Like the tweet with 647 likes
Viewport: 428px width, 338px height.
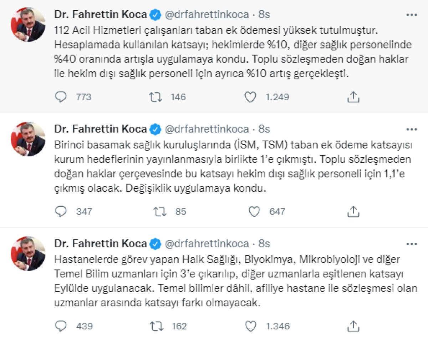click(254, 211)
